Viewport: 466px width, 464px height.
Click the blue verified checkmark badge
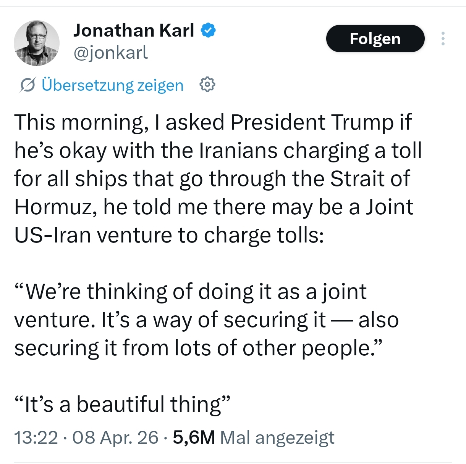[x=208, y=31]
